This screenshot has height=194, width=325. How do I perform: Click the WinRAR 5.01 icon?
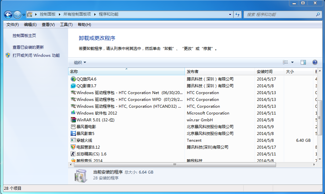pos(73,120)
